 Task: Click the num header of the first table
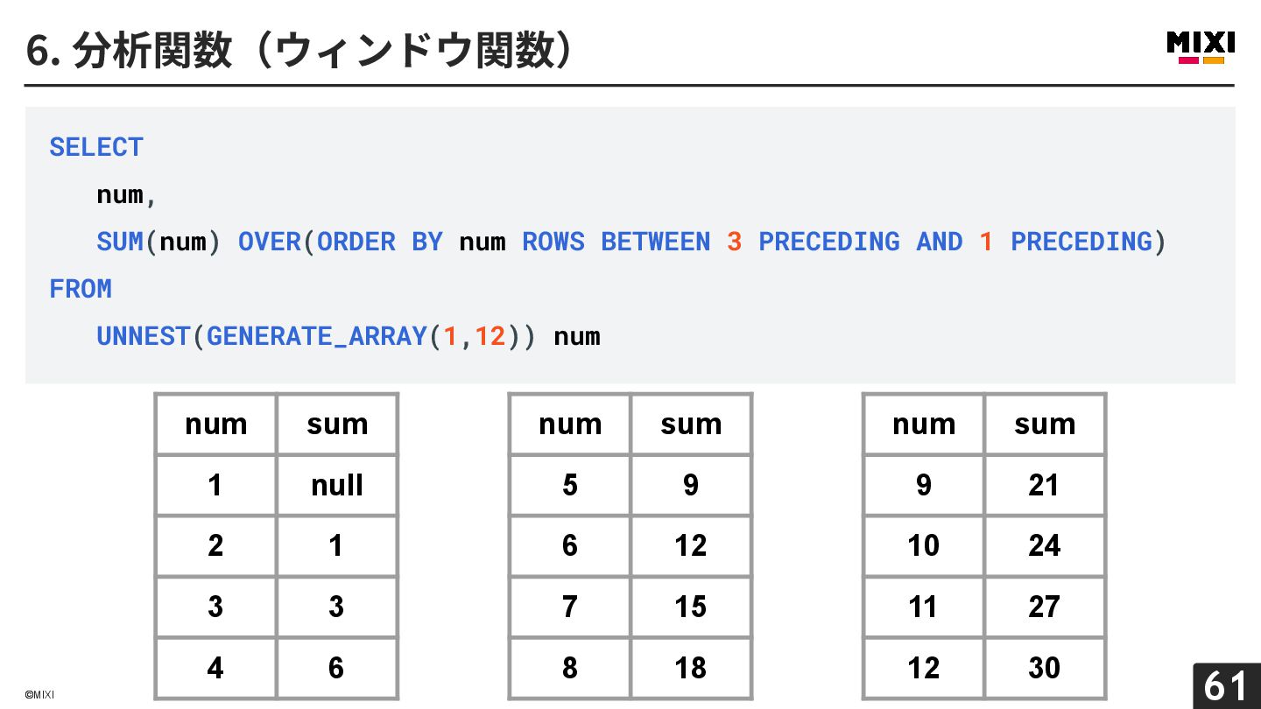216,425
